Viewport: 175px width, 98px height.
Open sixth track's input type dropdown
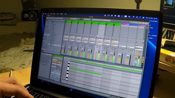point(100,40)
